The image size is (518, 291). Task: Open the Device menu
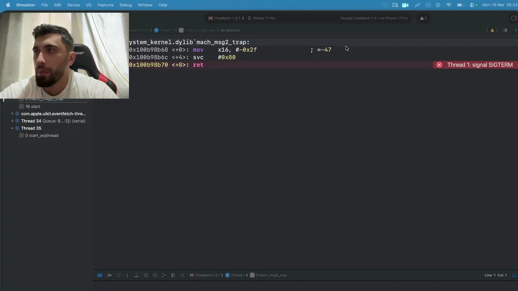(x=73, y=5)
